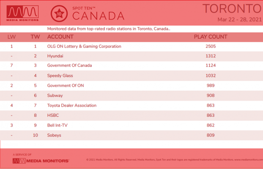Click the footer Media Monitors logo
Viewport: 263px width, 169px height.
[41, 161]
